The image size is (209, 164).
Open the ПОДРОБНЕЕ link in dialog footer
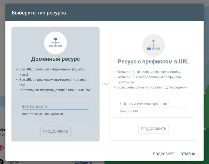click(164, 154)
